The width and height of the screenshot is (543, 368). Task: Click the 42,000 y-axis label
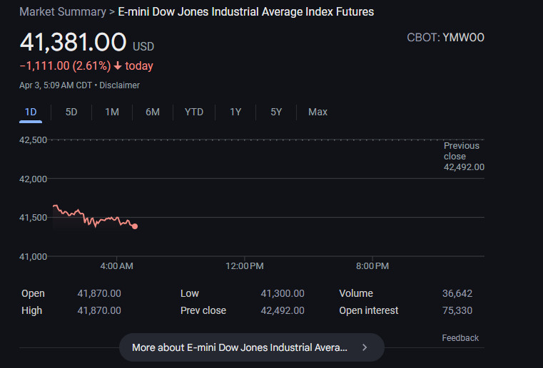coord(34,179)
